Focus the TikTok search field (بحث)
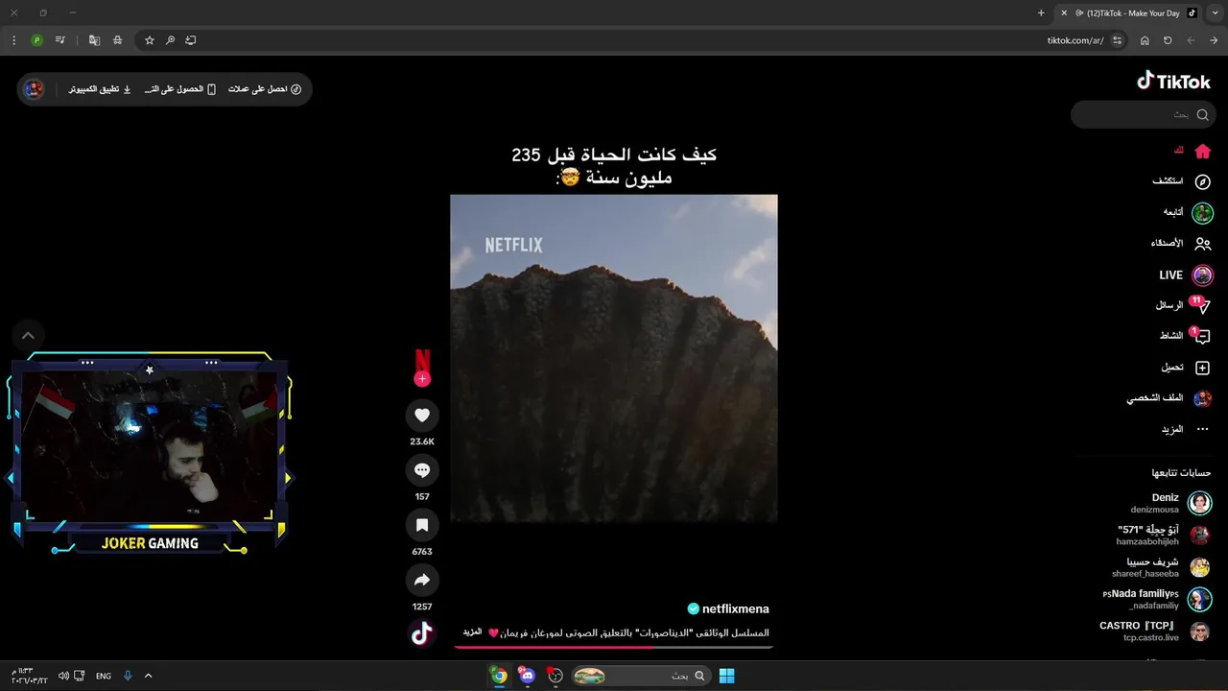 pyautogui.click(x=1142, y=114)
